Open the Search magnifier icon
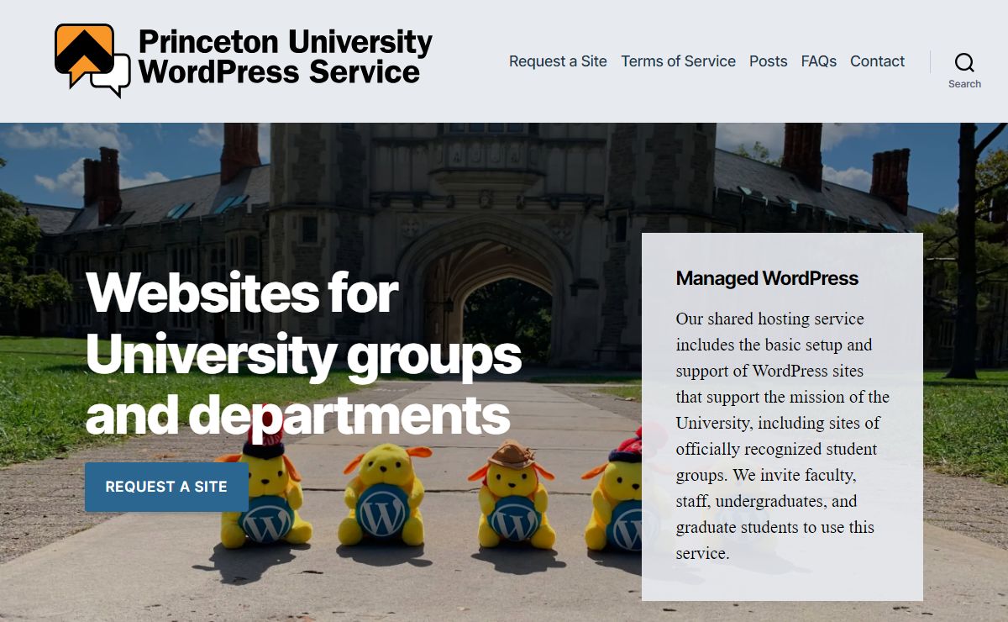 tap(964, 62)
